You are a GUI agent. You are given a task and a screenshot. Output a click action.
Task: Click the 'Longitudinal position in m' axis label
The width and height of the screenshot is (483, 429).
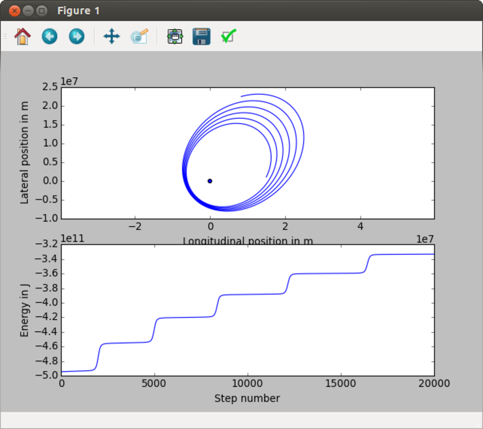248,241
